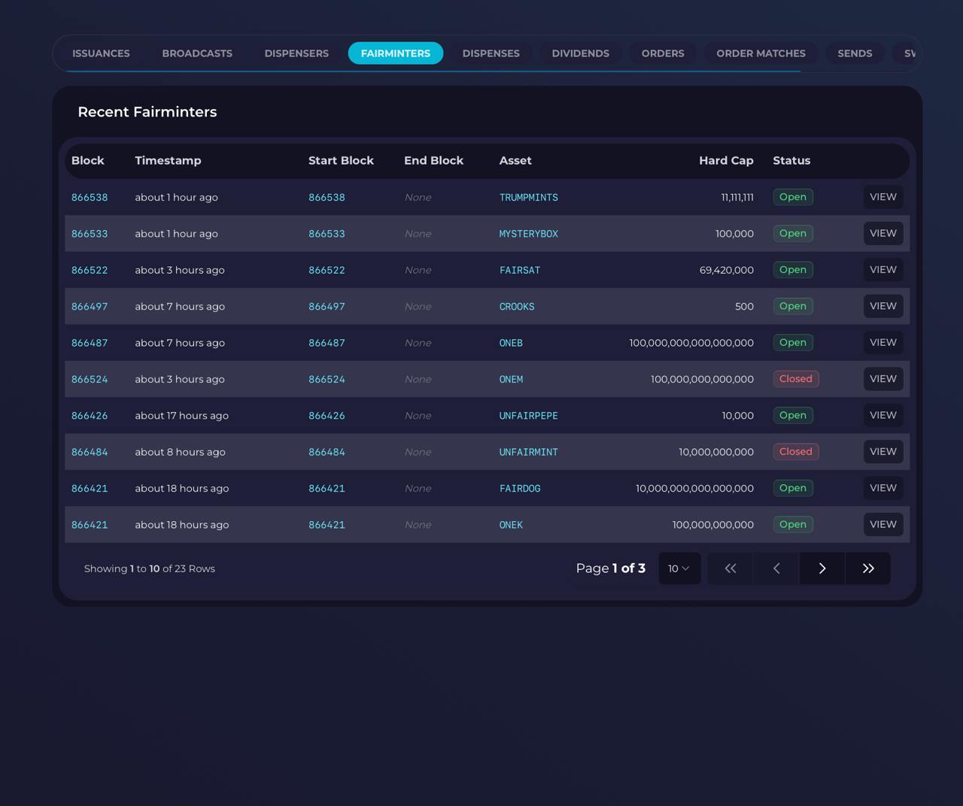
Task: Click the FAIRSAT asset link
Action: tap(520, 270)
